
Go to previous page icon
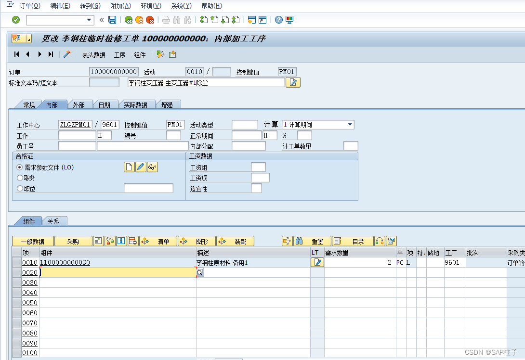coord(214,20)
